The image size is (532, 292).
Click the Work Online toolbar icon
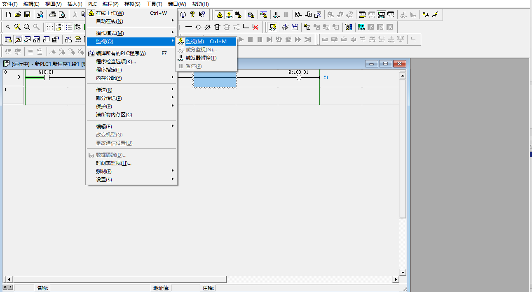(x=220, y=15)
